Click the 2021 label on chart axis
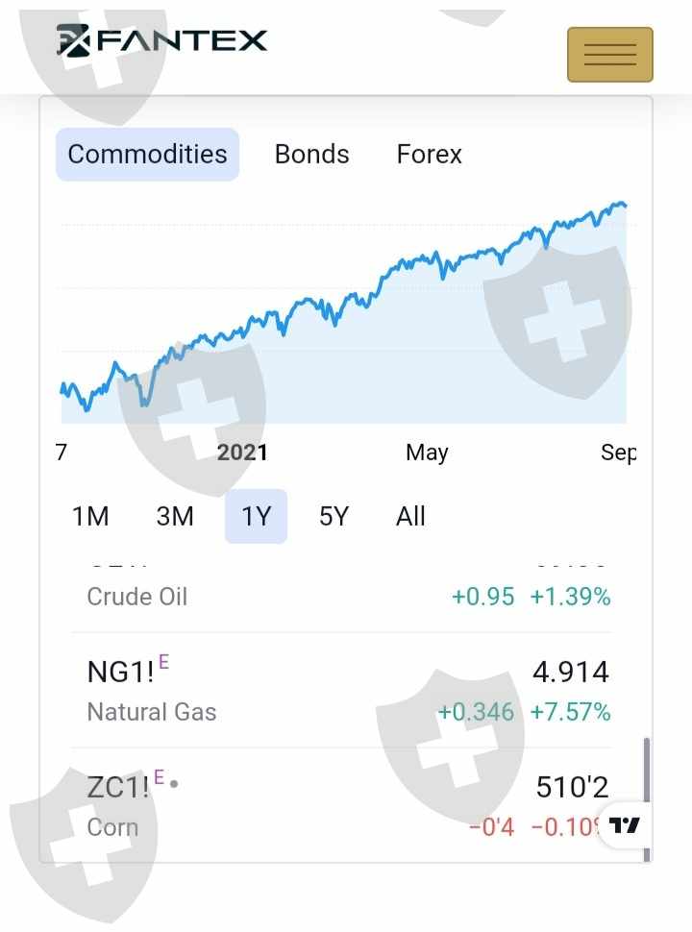 coord(242,453)
